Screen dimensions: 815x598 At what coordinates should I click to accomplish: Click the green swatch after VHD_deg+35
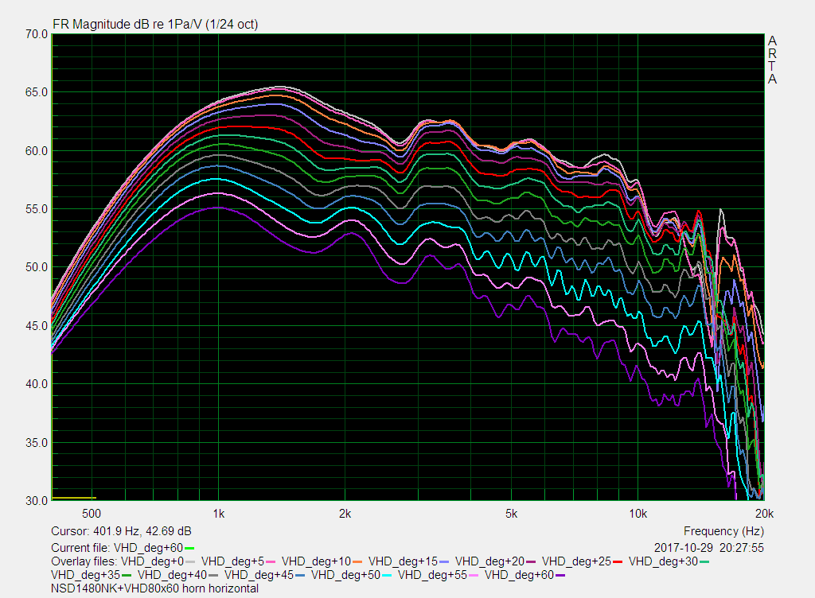(x=127, y=576)
